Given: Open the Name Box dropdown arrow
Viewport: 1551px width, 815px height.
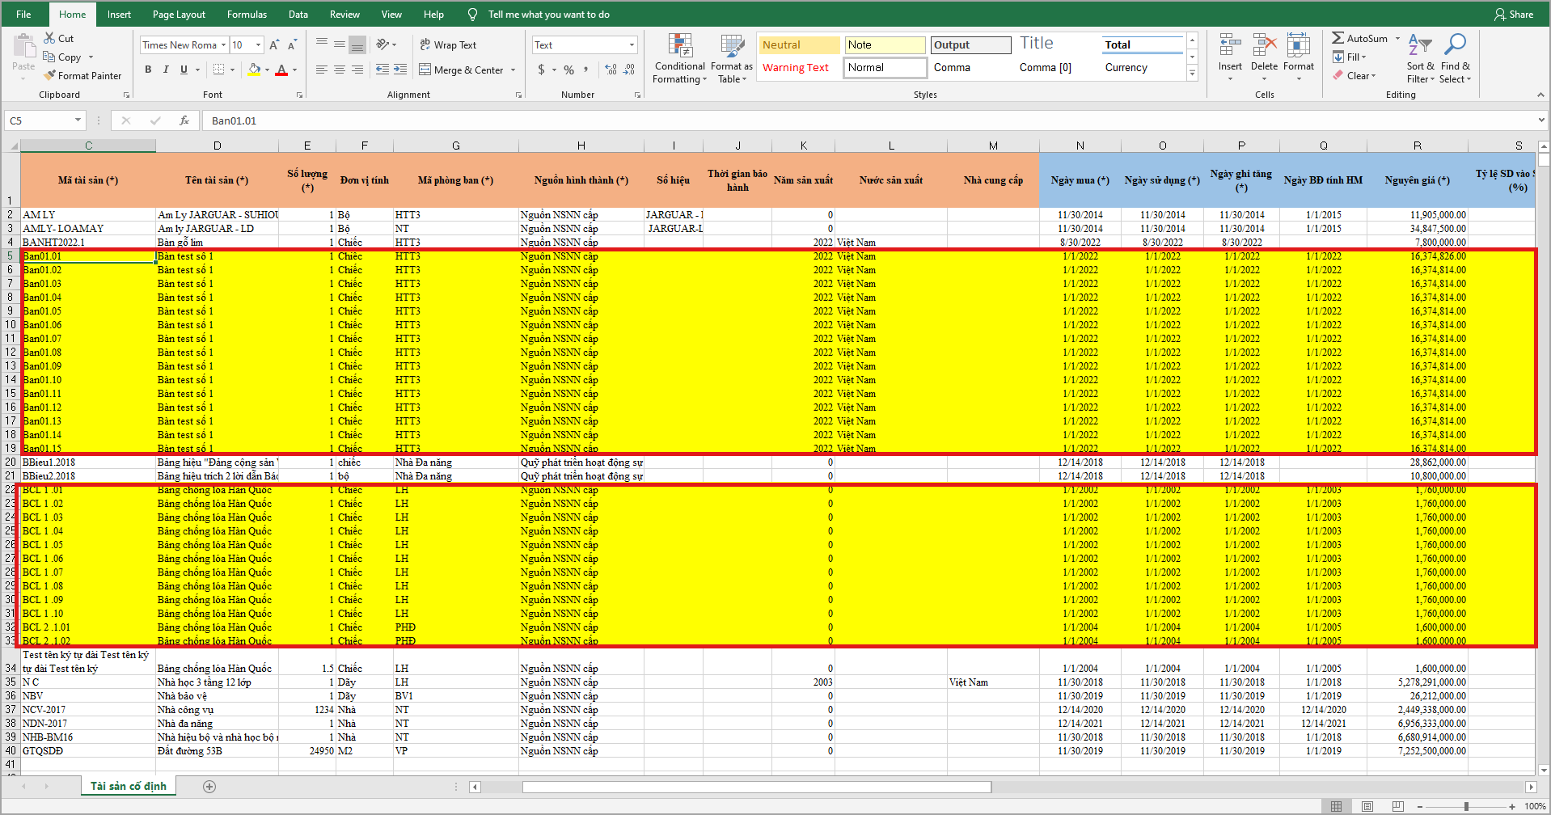Looking at the screenshot, I should (78, 120).
